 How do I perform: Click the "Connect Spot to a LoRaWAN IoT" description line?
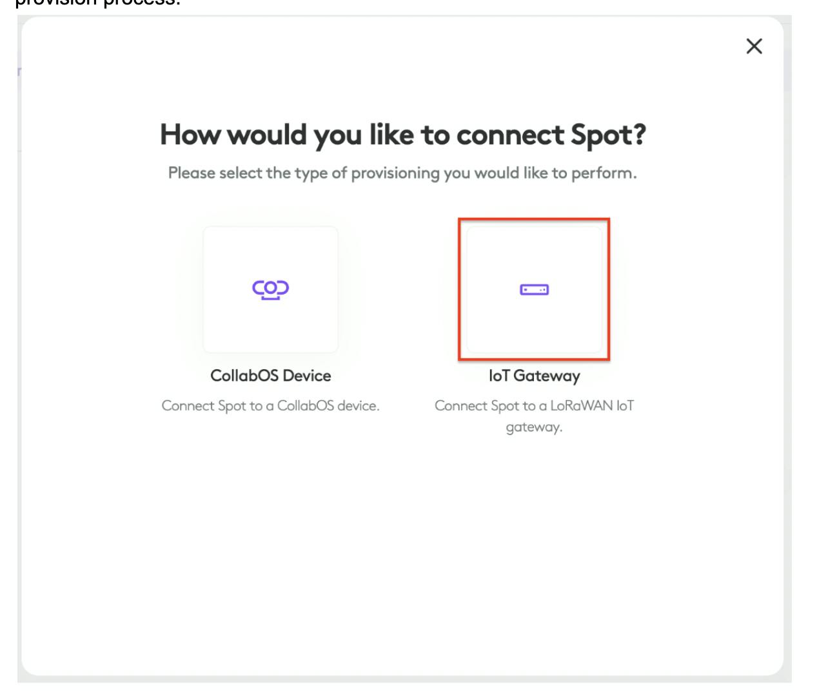(534, 406)
